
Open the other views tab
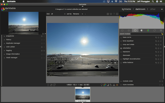click(x=153, y=9)
